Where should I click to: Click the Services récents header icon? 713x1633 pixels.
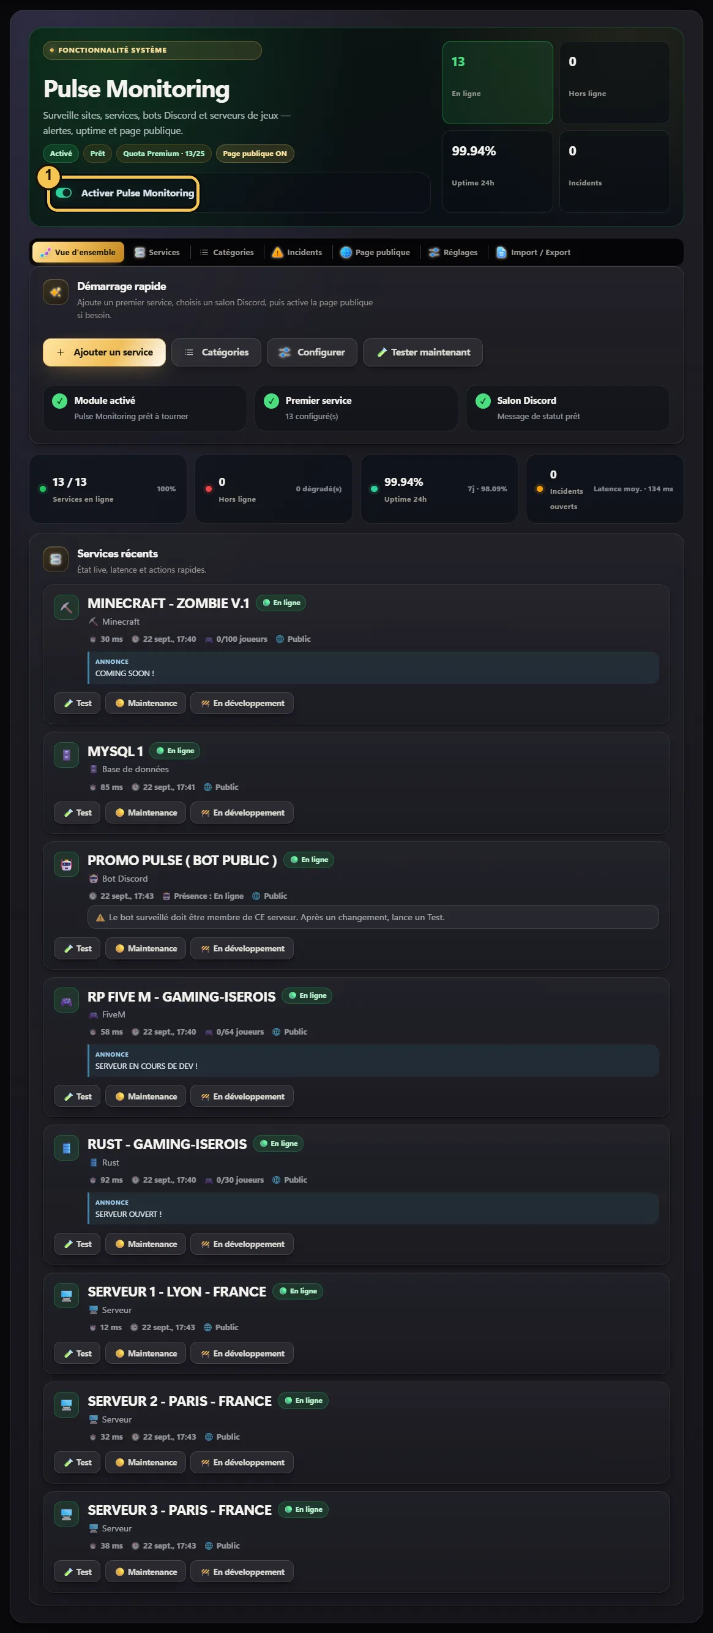56,559
